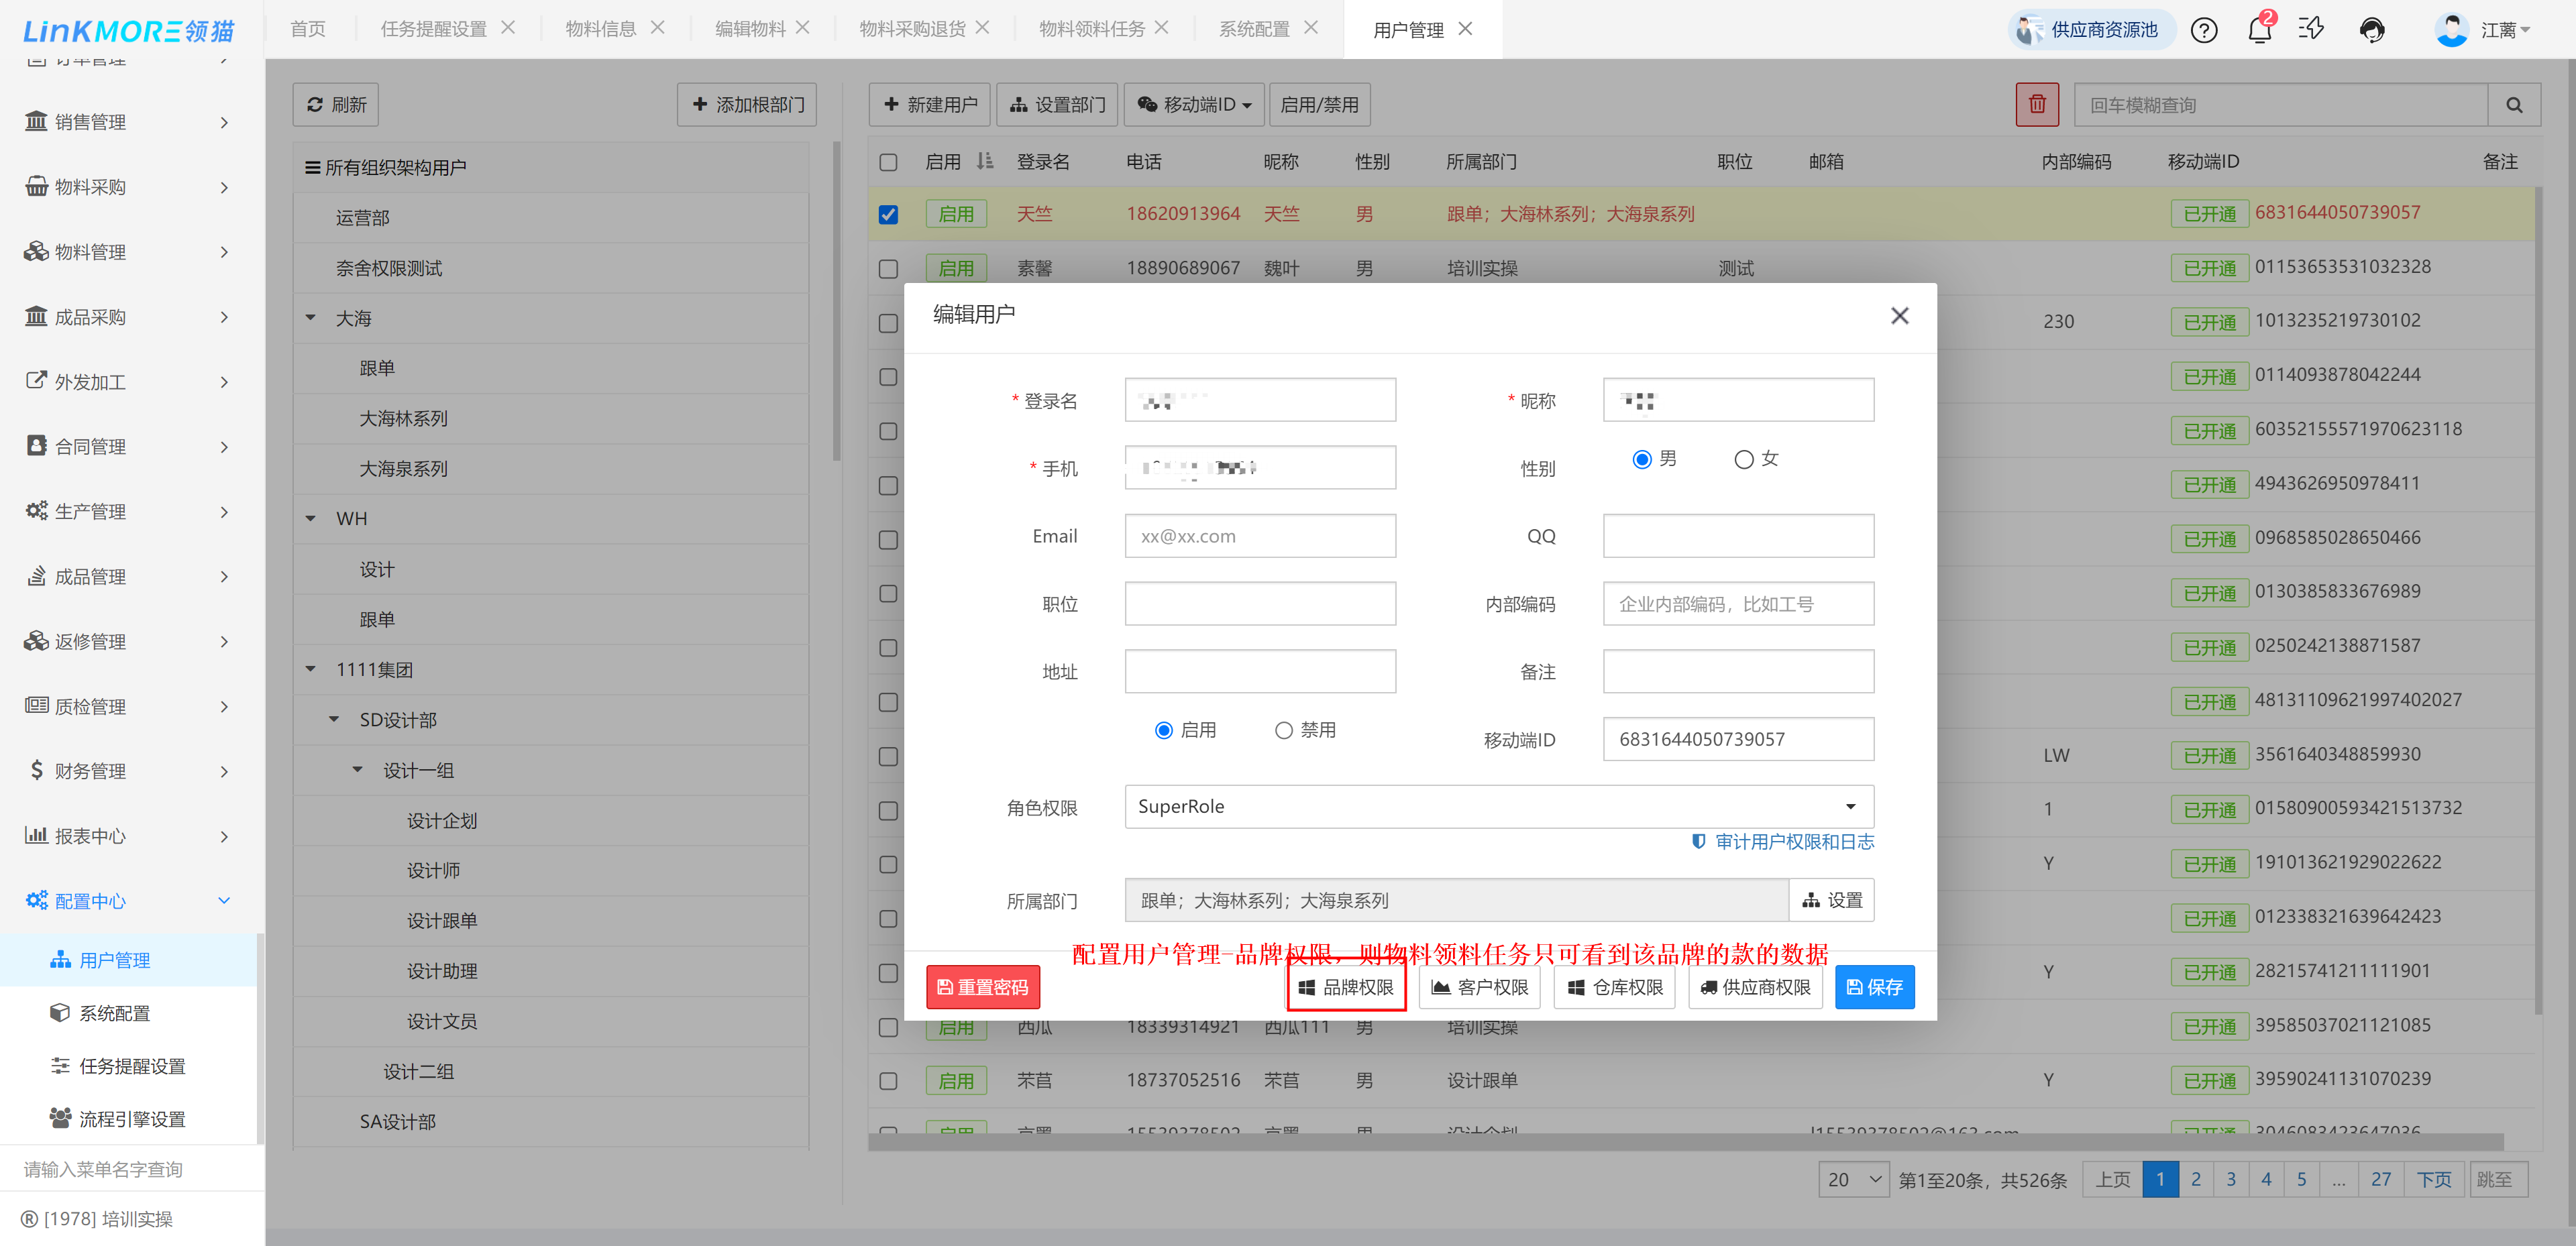The height and width of the screenshot is (1246, 2576).
Task: Collapse the 大海 department tree node
Action: click(311, 318)
